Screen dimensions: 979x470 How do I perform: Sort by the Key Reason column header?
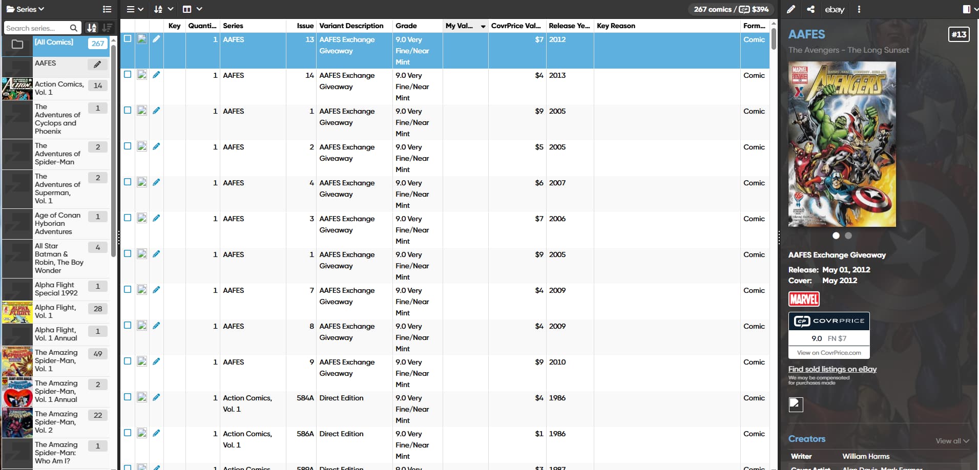(616, 26)
